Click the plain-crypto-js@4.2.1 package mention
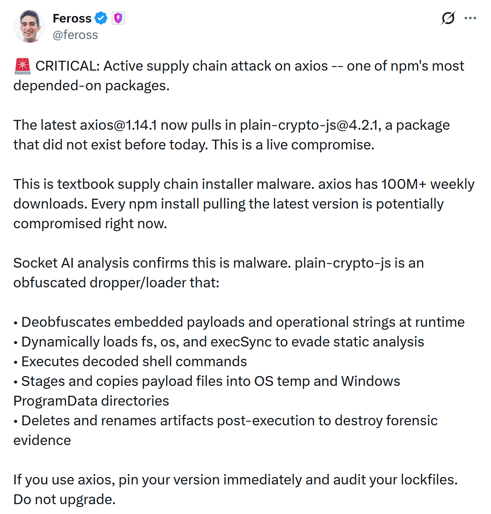Screen dimensions: 491x514 (310, 125)
